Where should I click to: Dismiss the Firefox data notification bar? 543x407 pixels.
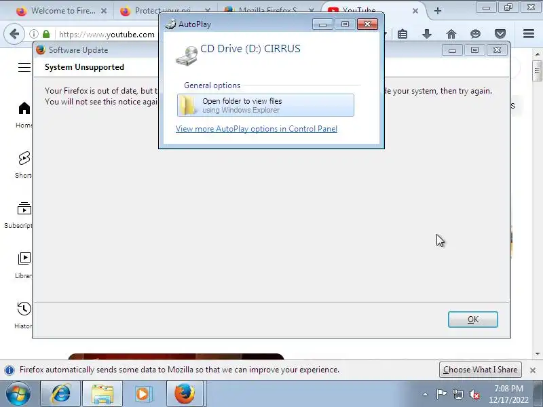click(x=533, y=370)
